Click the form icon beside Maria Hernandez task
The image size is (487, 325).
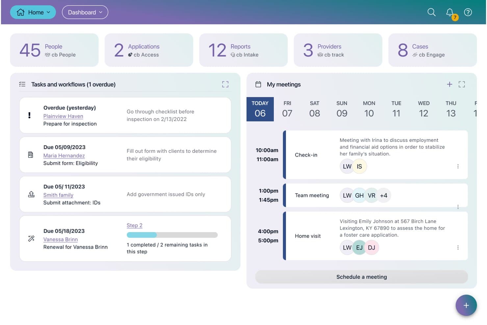pos(31,155)
